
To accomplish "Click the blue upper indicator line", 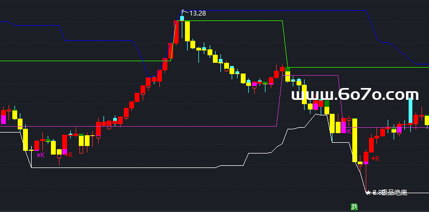I will point(273,11).
